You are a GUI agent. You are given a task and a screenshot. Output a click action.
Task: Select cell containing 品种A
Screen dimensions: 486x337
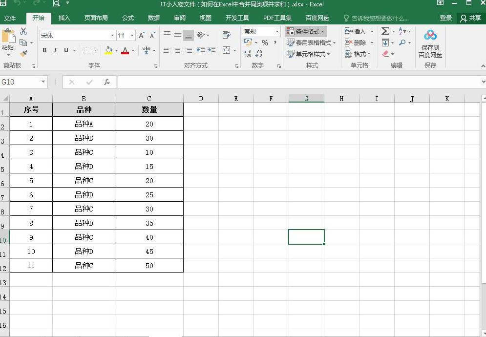[x=84, y=124]
